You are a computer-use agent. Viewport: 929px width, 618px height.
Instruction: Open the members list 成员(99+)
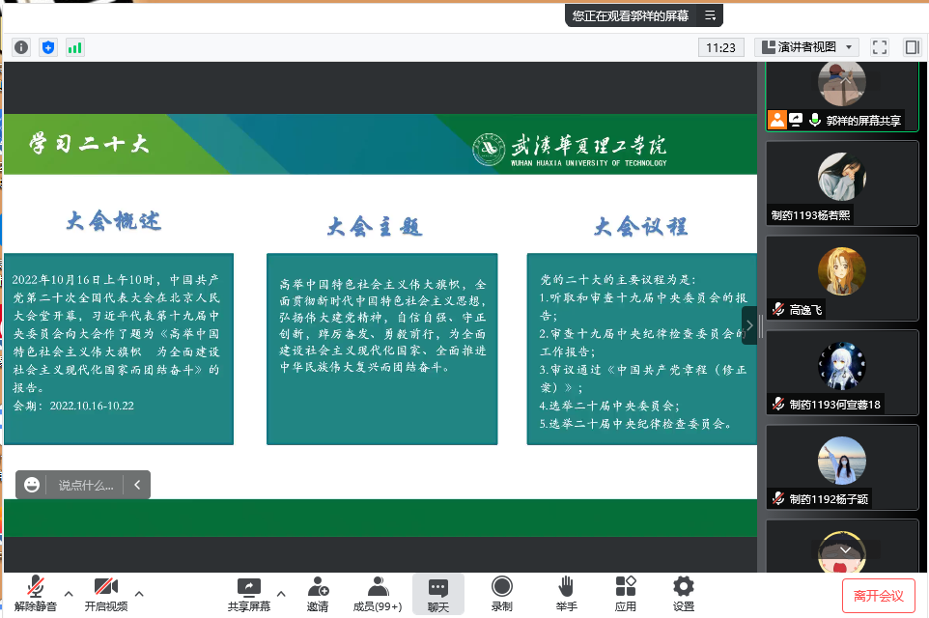click(377, 593)
